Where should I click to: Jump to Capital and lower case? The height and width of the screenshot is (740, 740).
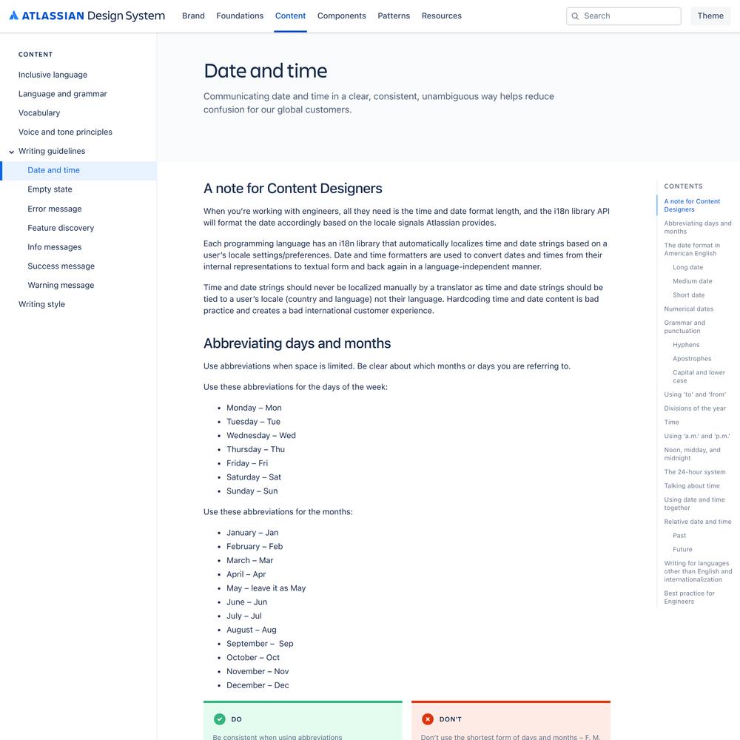pyautogui.click(x=699, y=377)
